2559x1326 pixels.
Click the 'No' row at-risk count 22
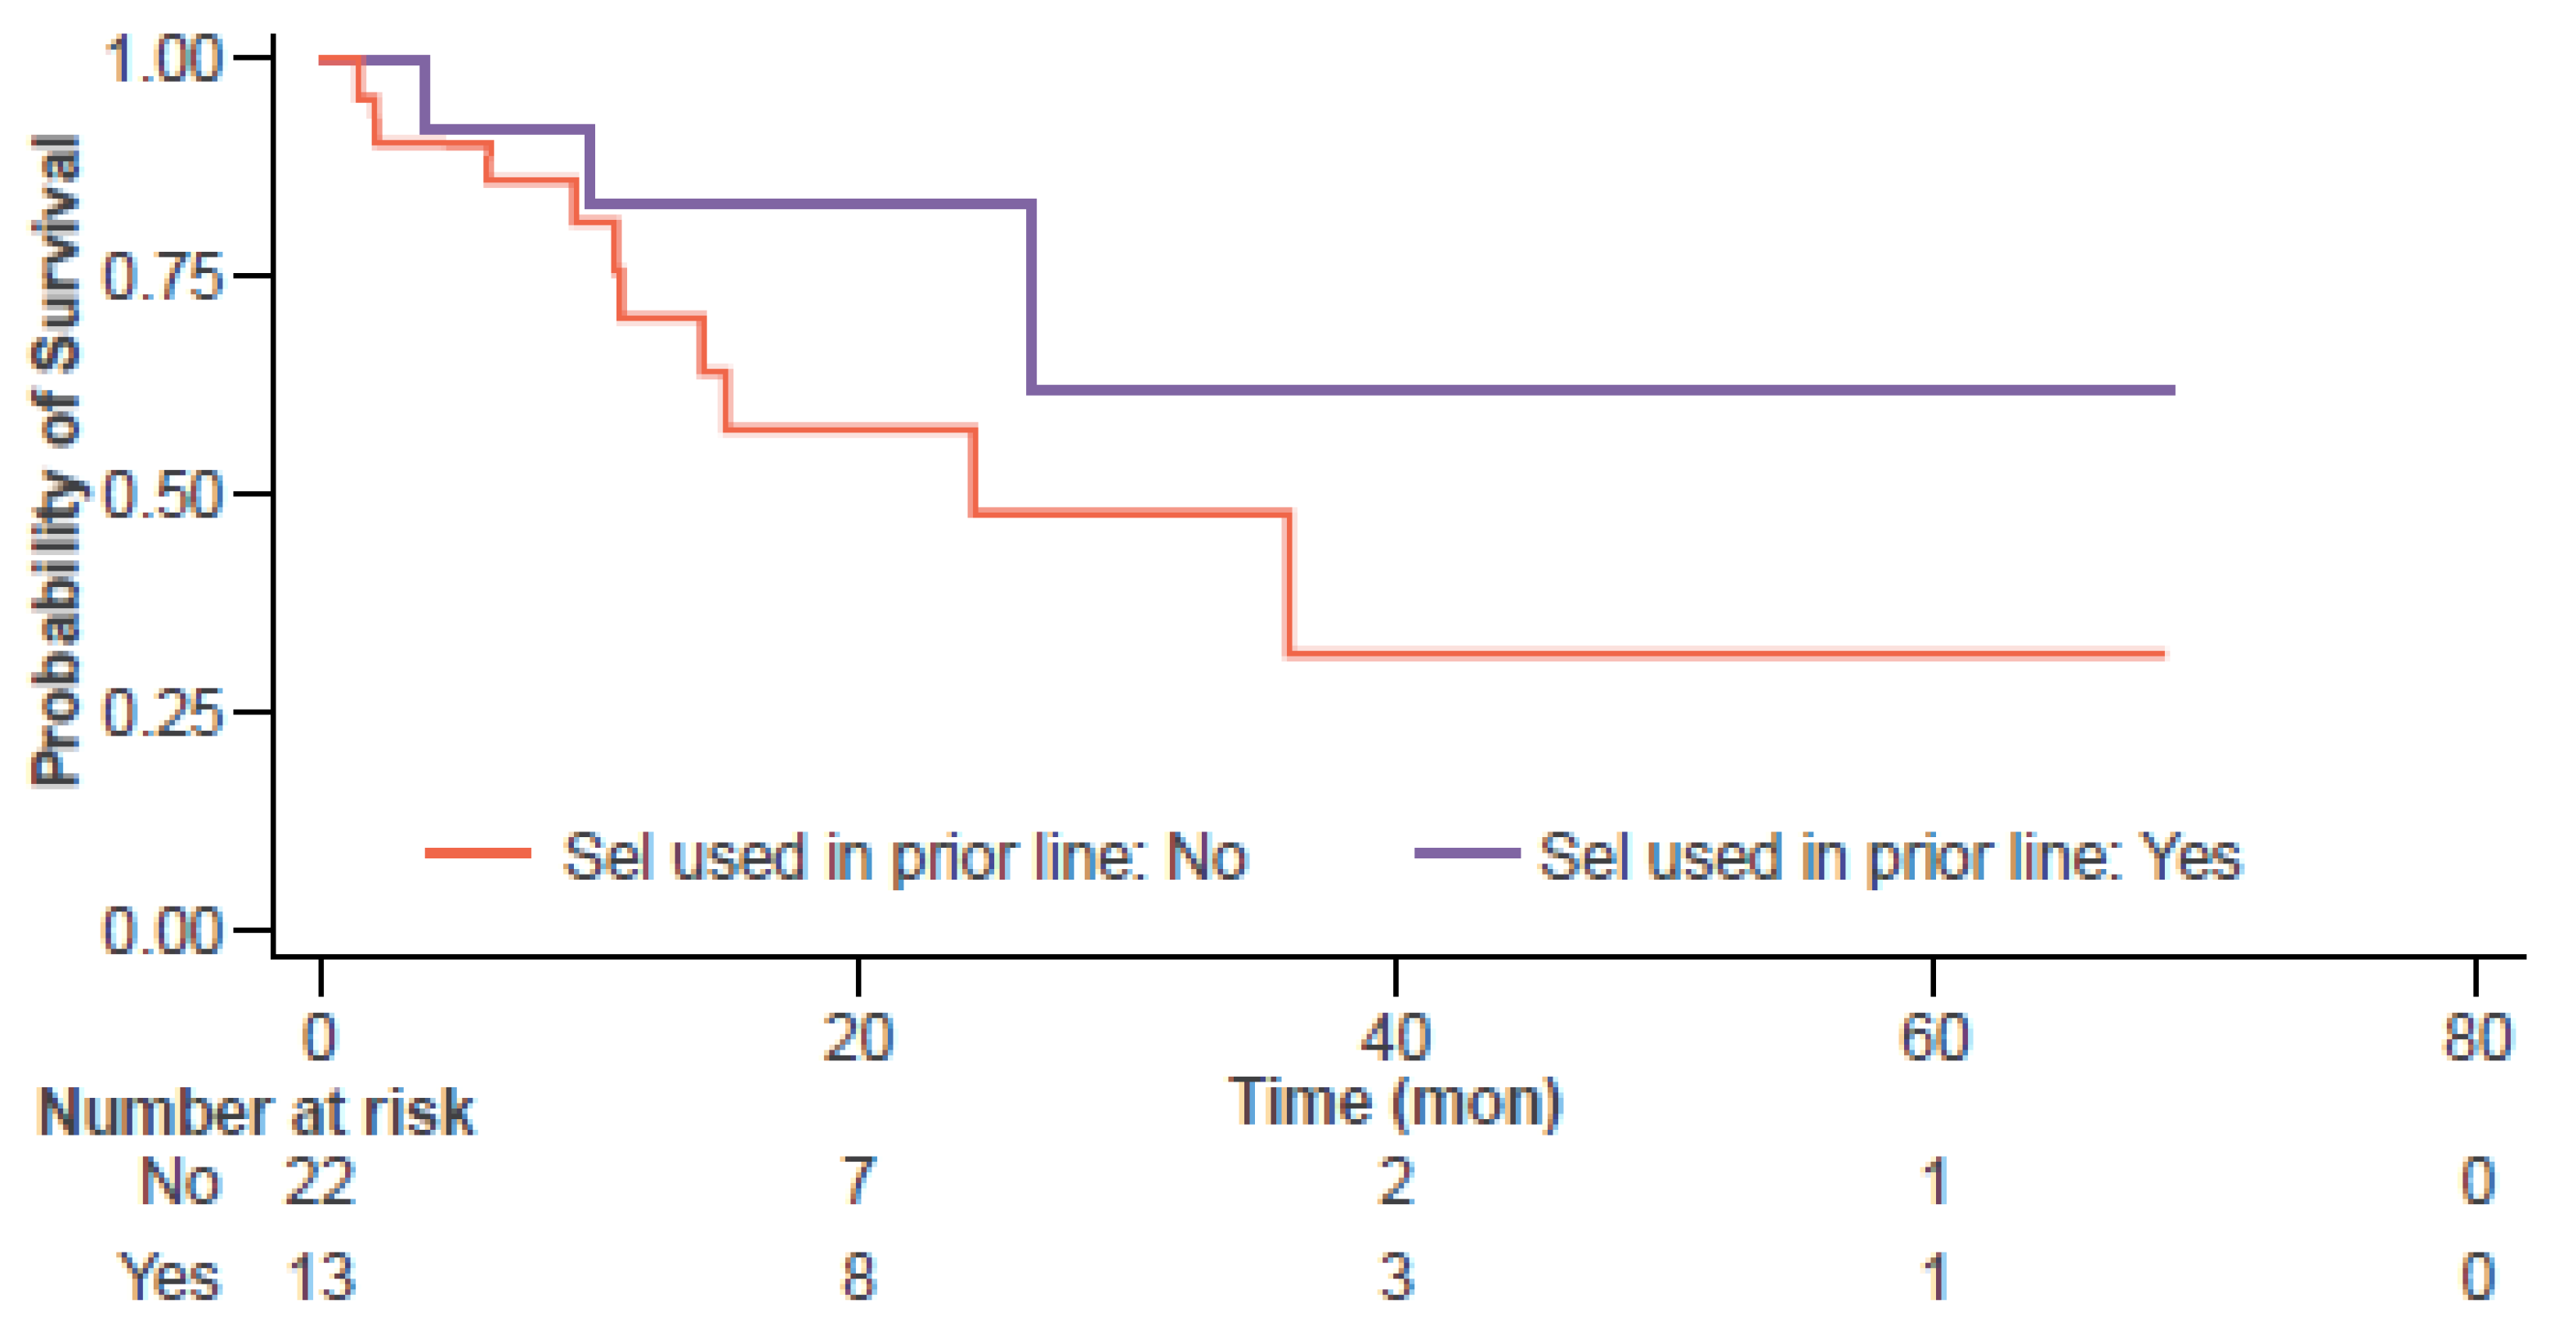click(320, 1182)
